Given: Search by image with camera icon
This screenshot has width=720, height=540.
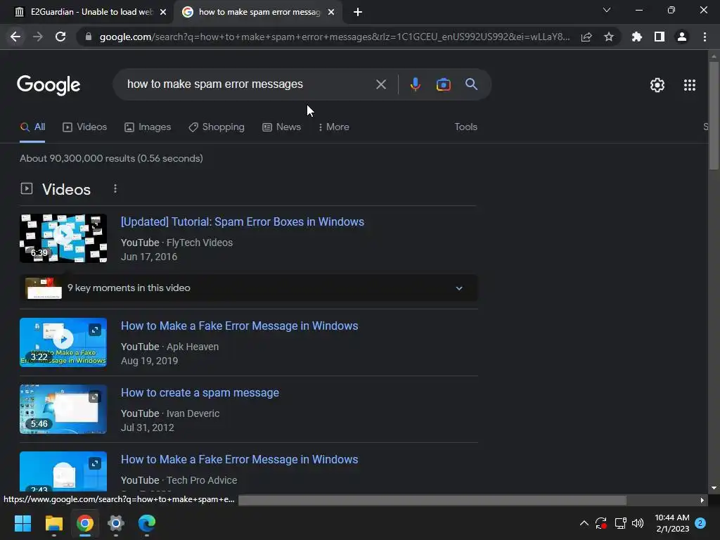Looking at the screenshot, I should point(443,84).
